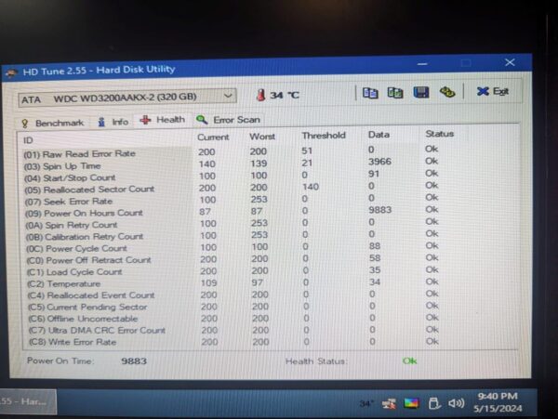558x419 pixels.
Task: Click the HD Tune taskbar button
Action: [28, 402]
